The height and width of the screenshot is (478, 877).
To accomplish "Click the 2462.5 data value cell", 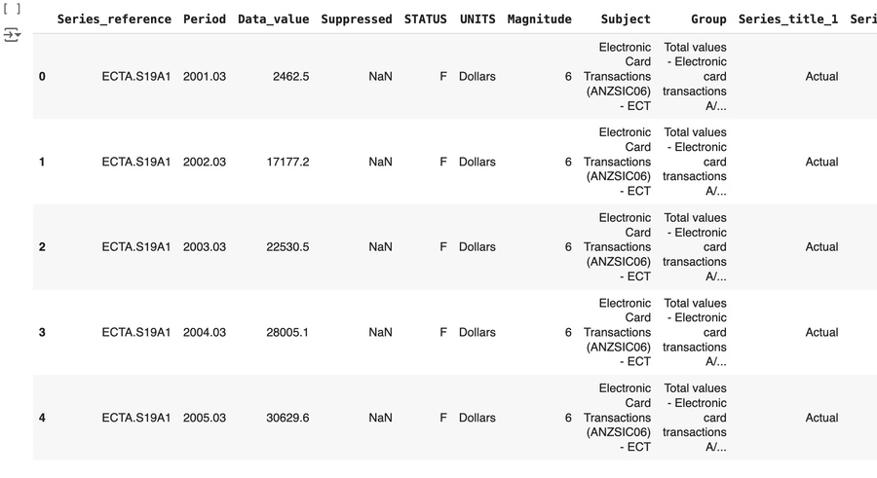I will click(291, 77).
